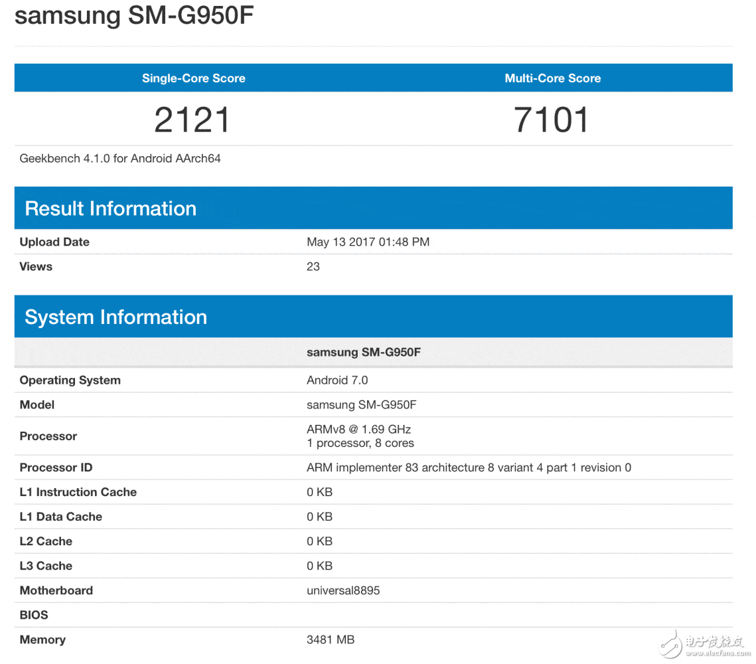The image size is (756, 664).
Task: Click the single-core score value 2121
Action: click(192, 120)
